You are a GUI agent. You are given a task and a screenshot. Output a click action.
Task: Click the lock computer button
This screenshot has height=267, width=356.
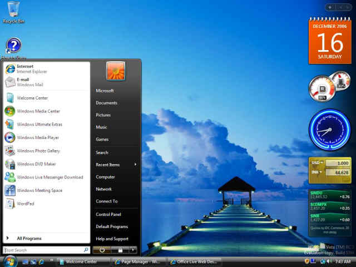pos(120,250)
